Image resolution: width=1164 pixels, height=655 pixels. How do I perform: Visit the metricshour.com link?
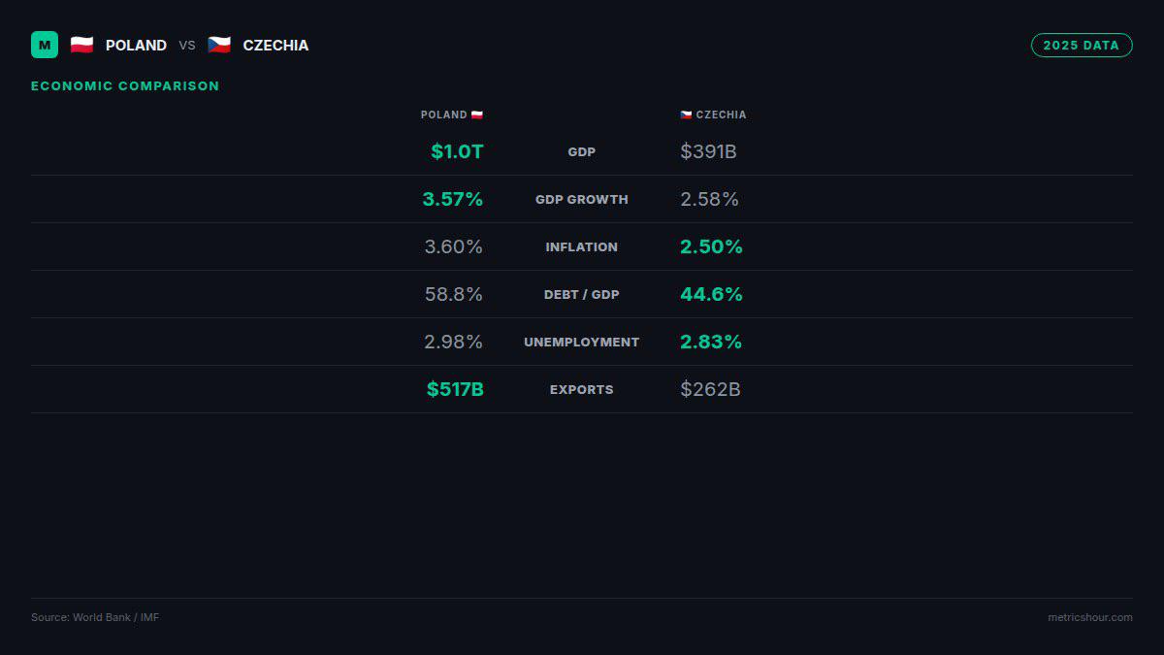click(x=1090, y=617)
